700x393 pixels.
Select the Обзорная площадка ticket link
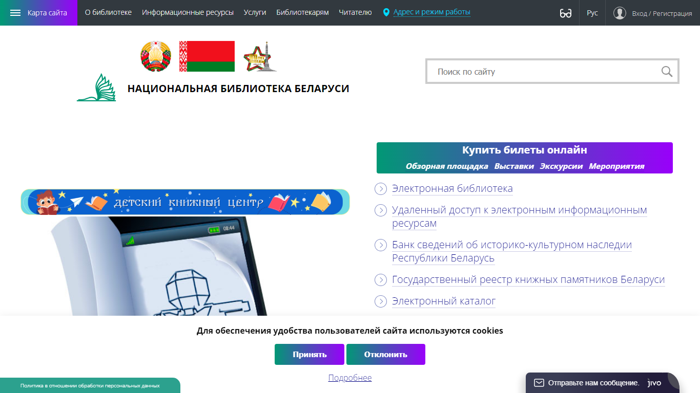pos(447,166)
